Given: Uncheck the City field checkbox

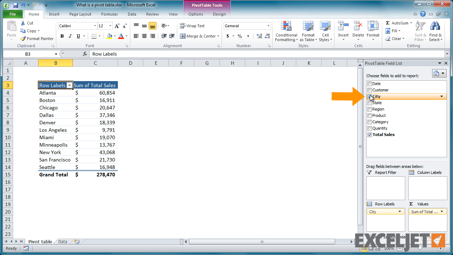Looking at the screenshot, I should coord(369,96).
